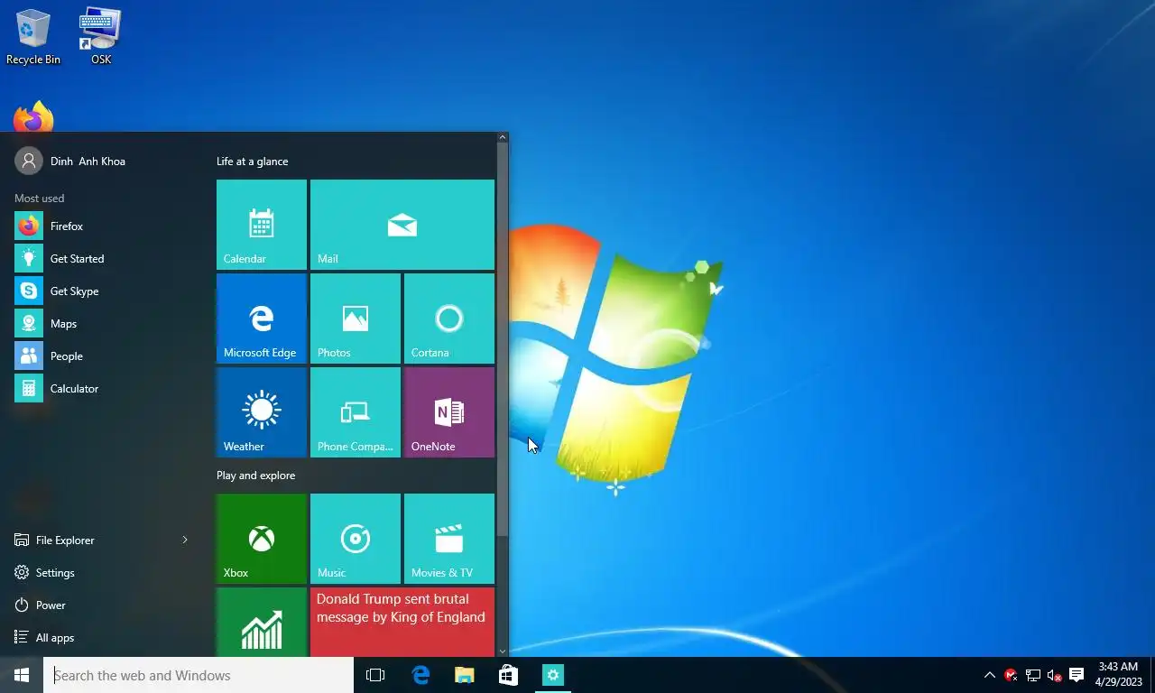Image resolution: width=1155 pixels, height=693 pixels.
Task: Open the Weather tile
Action: [x=262, y=412]
